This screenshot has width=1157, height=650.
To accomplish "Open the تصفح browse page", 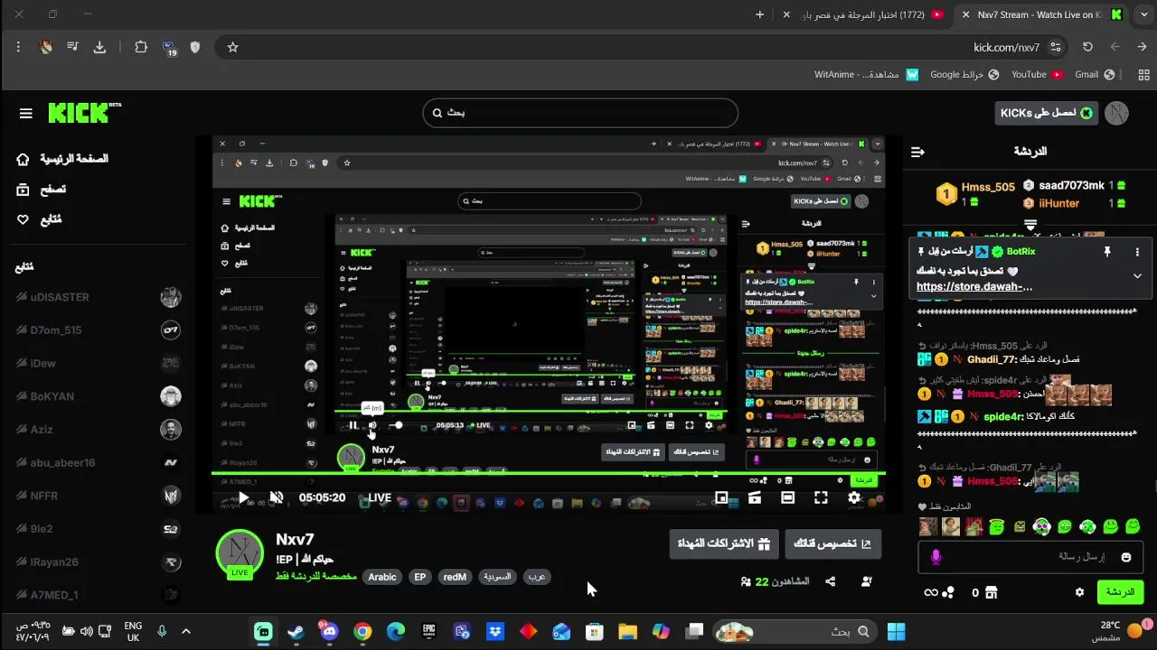I will [42, 190].
